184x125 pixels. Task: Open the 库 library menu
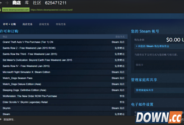click(27, 3)
